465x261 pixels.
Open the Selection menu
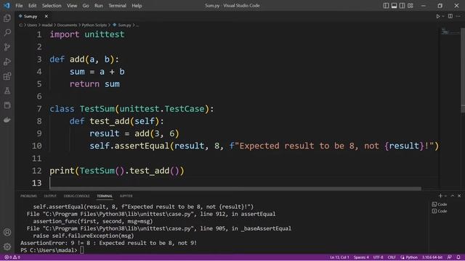[52, 6]
